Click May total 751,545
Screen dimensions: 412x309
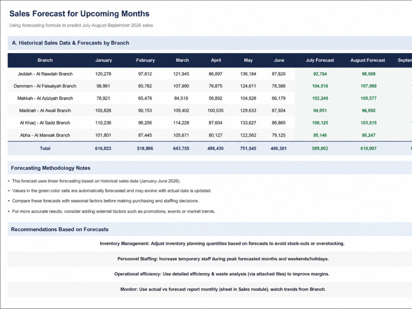pyautogui.click(x=248, y=148)
